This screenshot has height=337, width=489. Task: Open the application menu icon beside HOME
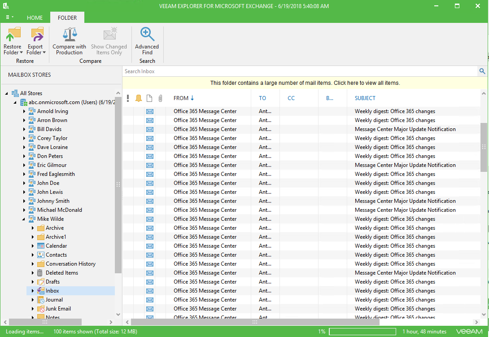(x=9, y=17)
